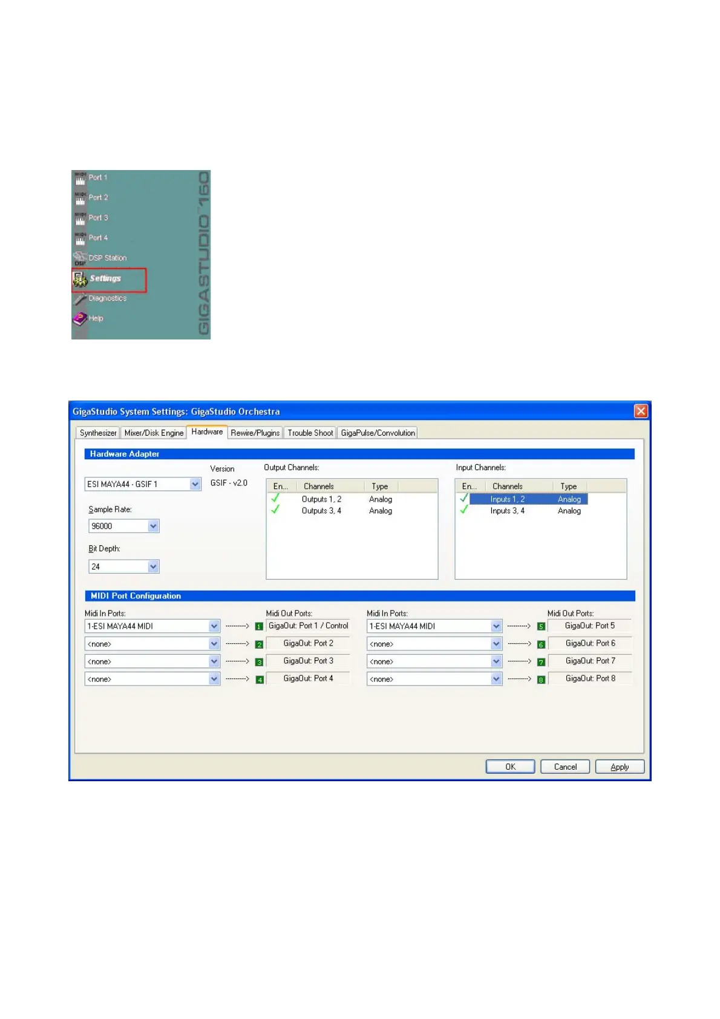Click the DSP Station icon

(x=80, y=258)
